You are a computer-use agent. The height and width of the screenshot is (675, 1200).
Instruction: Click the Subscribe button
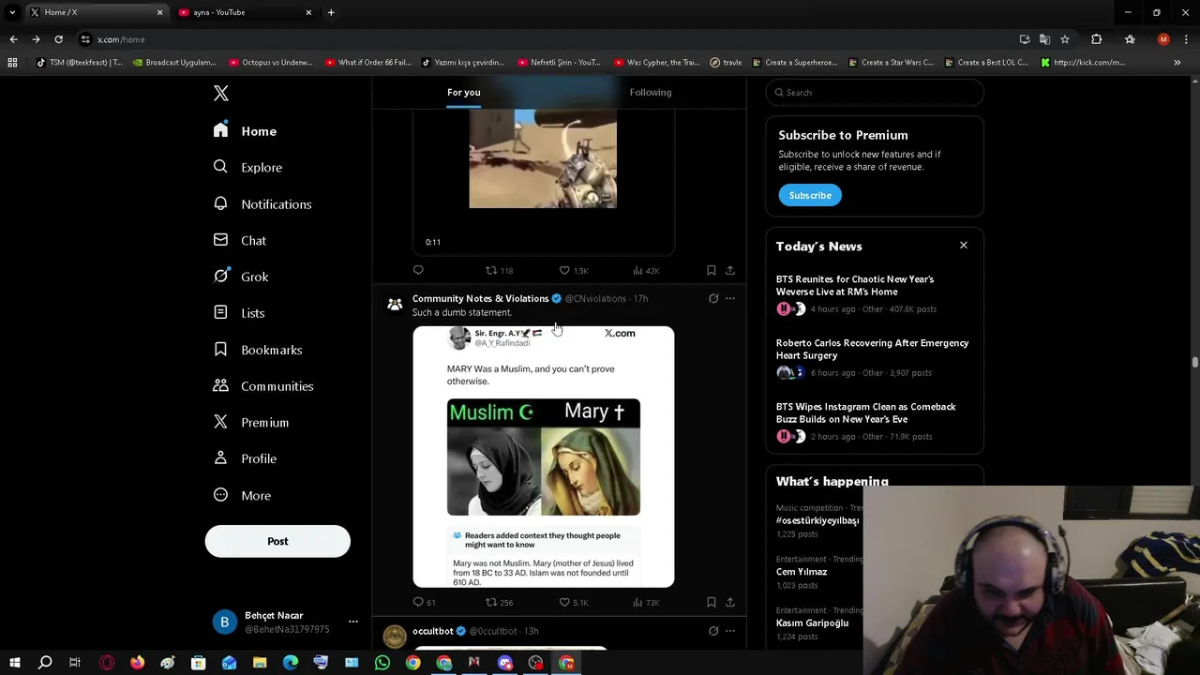[x=810, y=195]
